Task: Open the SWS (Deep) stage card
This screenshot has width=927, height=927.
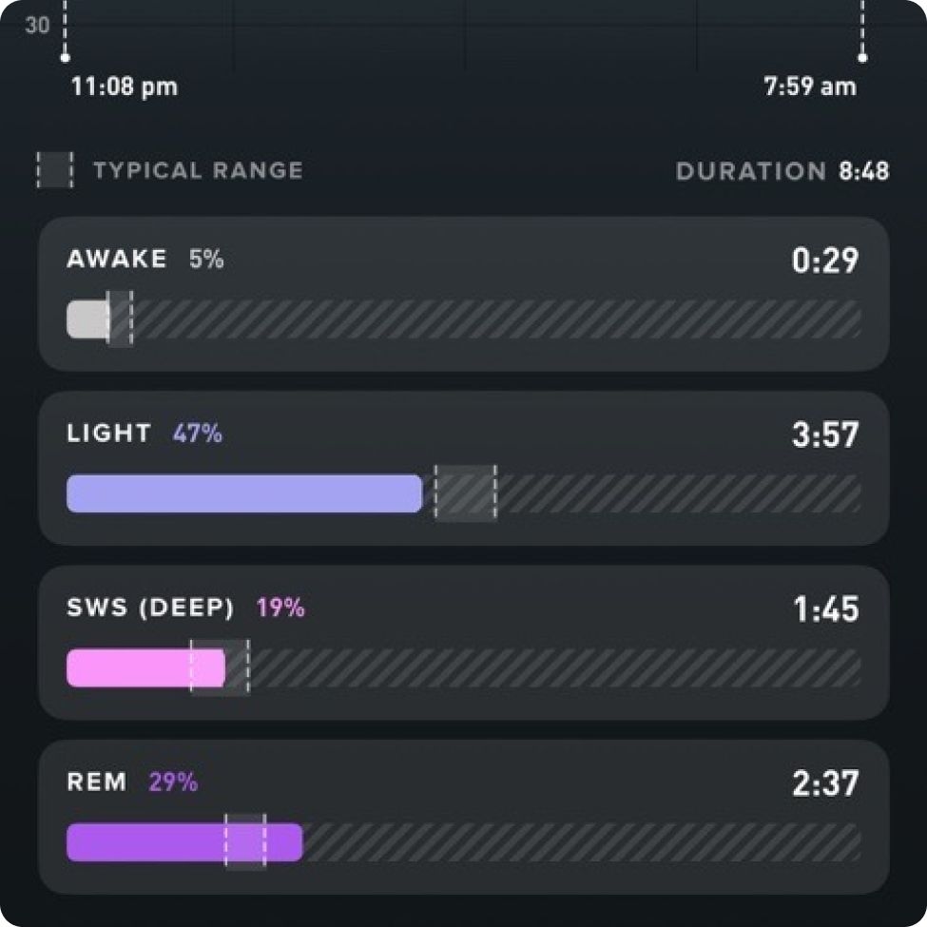Action: (x=464, y=643)
